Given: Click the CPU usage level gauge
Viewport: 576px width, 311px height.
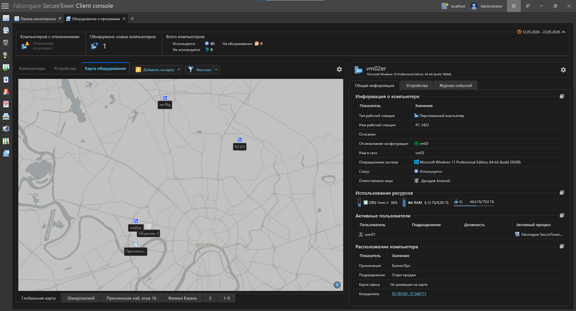Looking at the screenshot, I should point(359,202).
